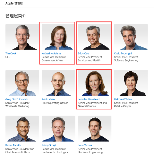
Task: Select the Government Affairs executive's portrait
Action: [x=58, y=37]
